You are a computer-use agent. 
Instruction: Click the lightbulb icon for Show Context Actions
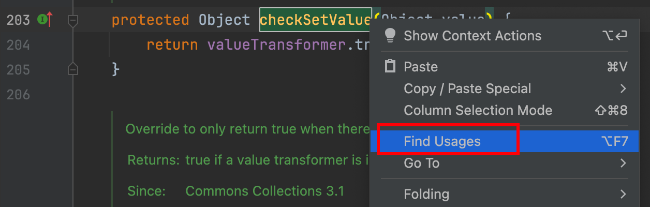coord(390,36)
